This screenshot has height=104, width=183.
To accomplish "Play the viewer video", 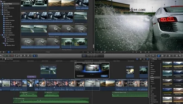I will 141,52.
